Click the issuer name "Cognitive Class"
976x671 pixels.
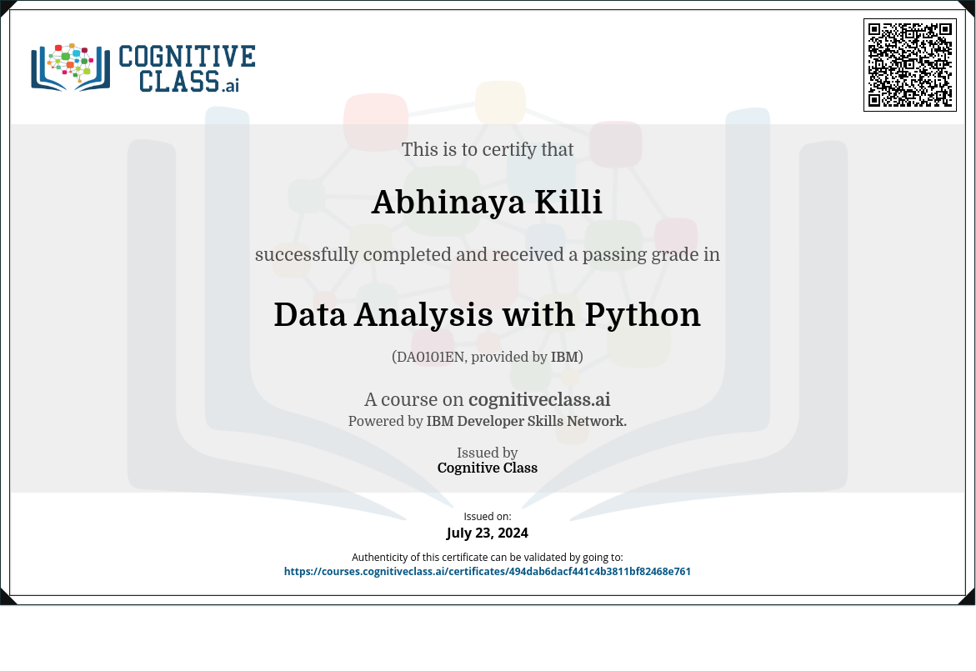tap(488, 468)
